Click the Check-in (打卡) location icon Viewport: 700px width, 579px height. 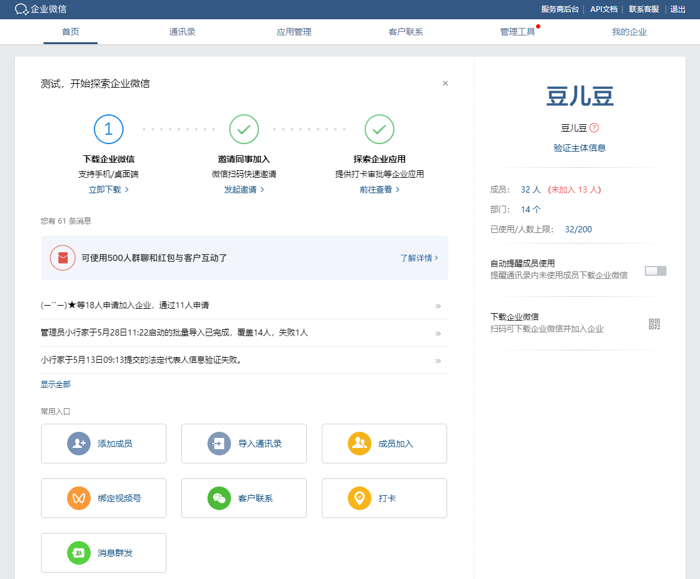coord(360,498)
